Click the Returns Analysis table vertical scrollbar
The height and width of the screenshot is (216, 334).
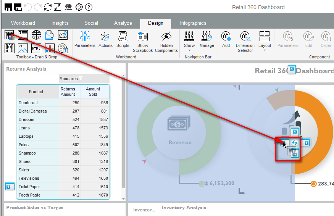[123, 134]
